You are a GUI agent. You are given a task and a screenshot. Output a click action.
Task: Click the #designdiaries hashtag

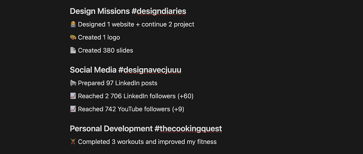[159, 11]
